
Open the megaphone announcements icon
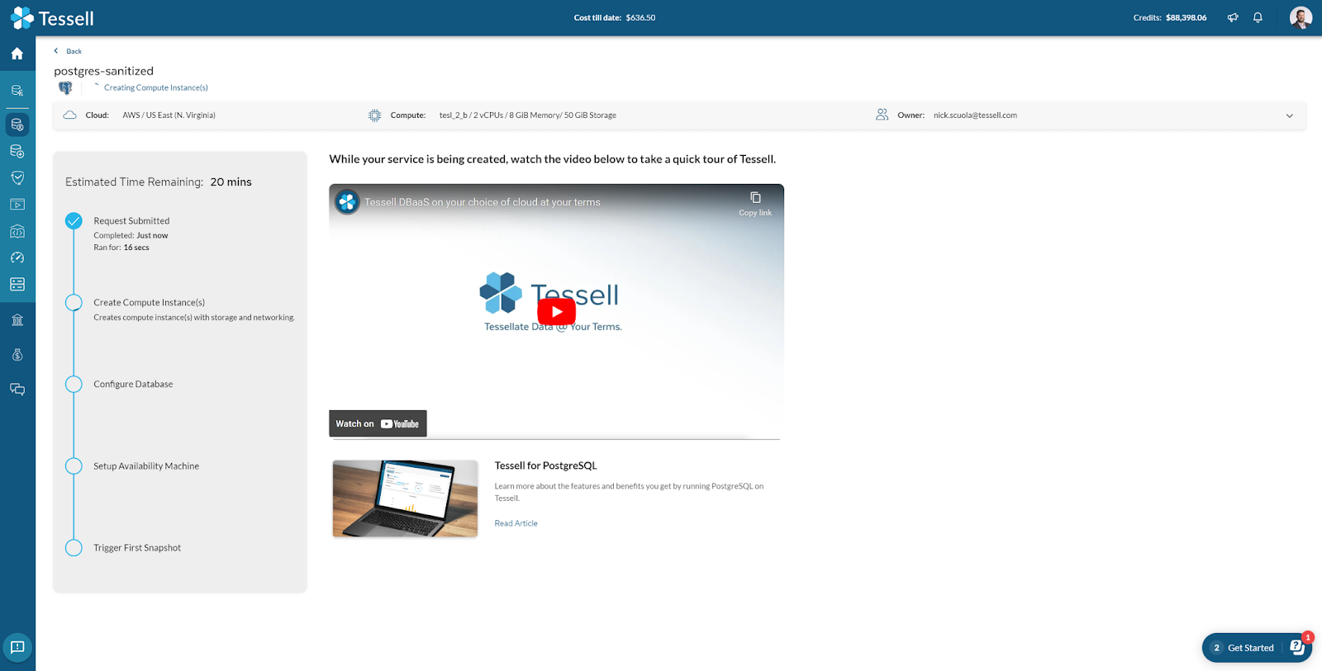click(1233, 17)
